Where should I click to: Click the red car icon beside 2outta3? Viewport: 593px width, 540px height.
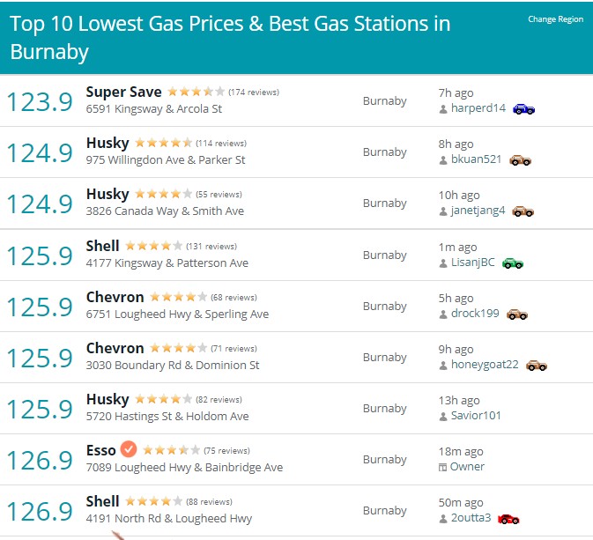point(508,519)
